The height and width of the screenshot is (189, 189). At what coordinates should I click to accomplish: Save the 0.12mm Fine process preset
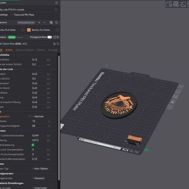pyautogui.click(x=54, y=43)
